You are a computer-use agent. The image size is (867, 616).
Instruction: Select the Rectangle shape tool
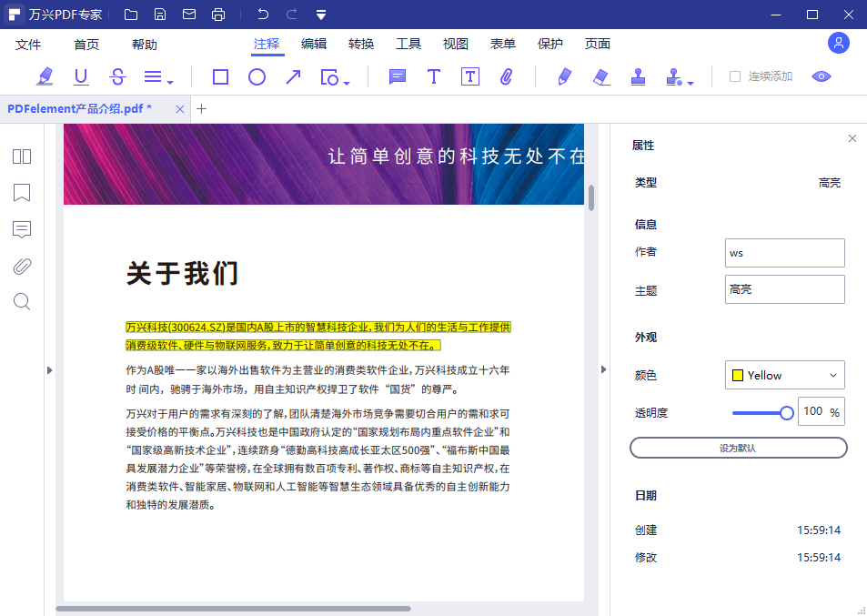point(221,76)
